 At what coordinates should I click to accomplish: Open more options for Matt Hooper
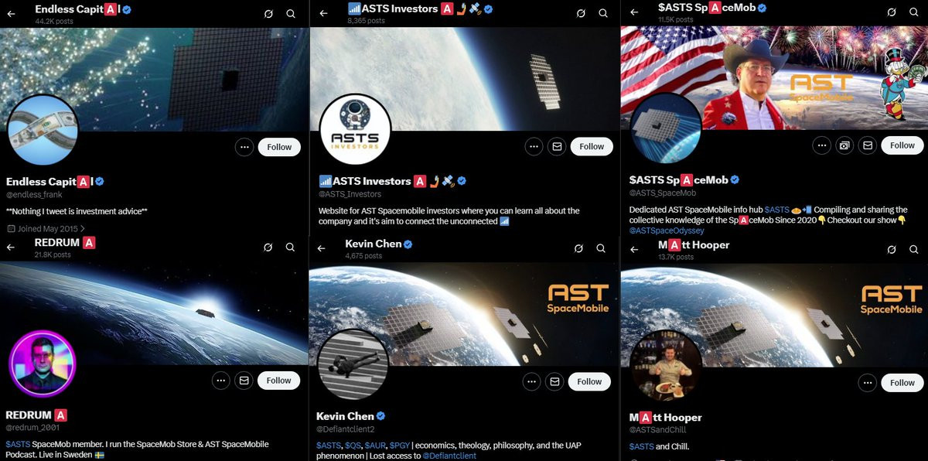[x=868, y=382]
